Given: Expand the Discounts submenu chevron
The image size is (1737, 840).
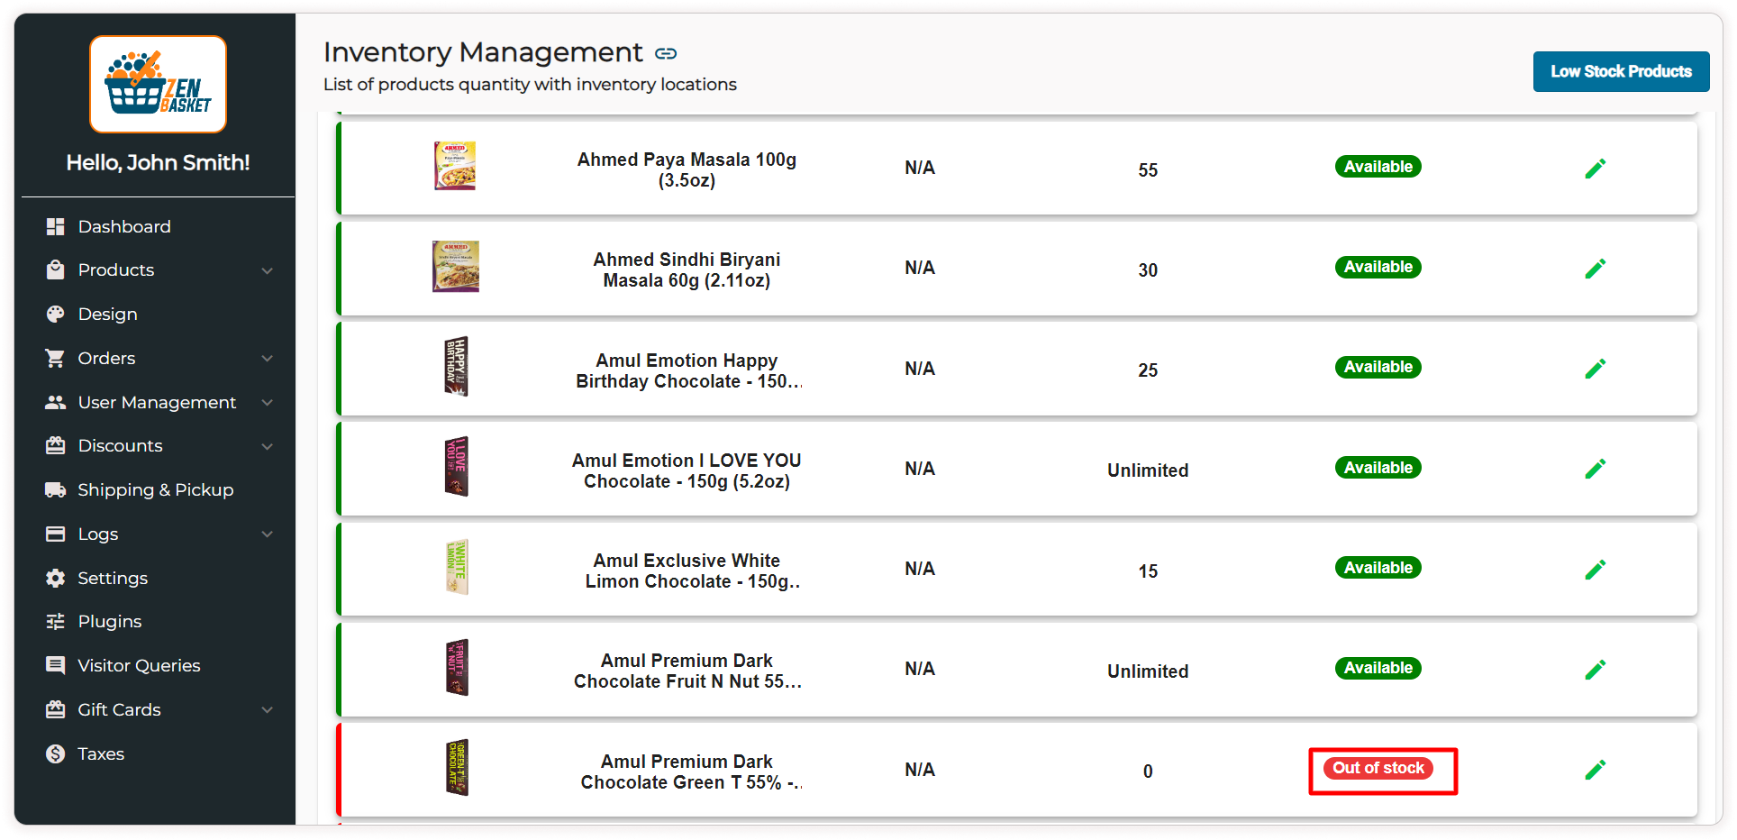Looking at the screenshot, I should point(267,446).
